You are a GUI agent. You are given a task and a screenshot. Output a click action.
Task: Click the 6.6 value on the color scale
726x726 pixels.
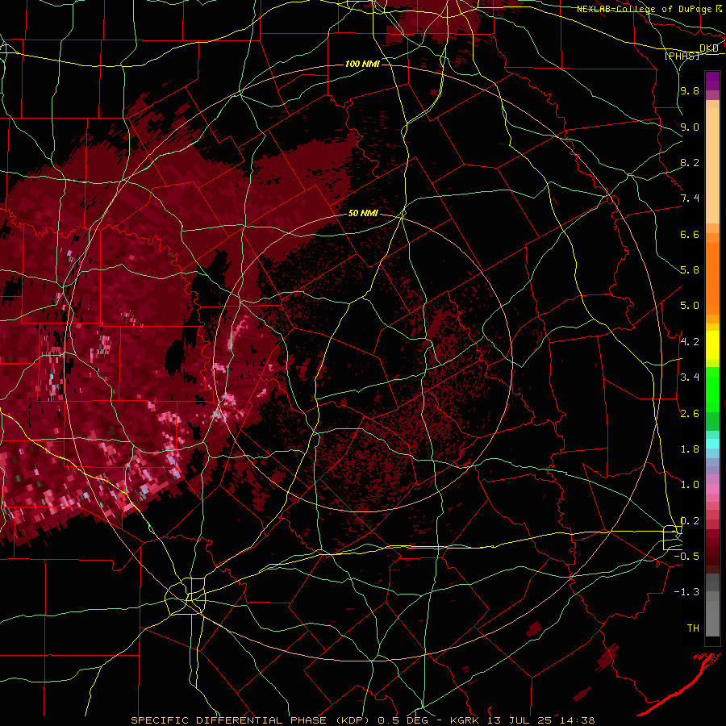point(690,234)
